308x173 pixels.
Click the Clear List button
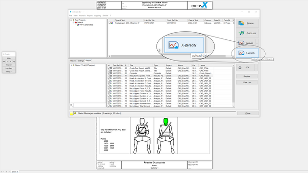[247, 82]
